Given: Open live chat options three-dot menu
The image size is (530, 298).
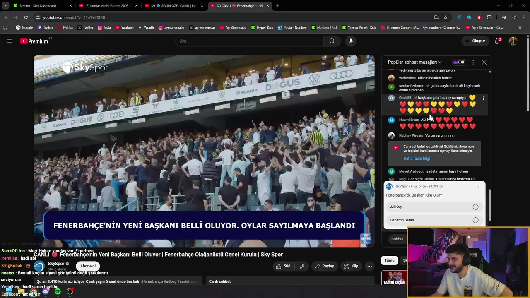Looking at the screenshot, I should click(x=473, y=62).
